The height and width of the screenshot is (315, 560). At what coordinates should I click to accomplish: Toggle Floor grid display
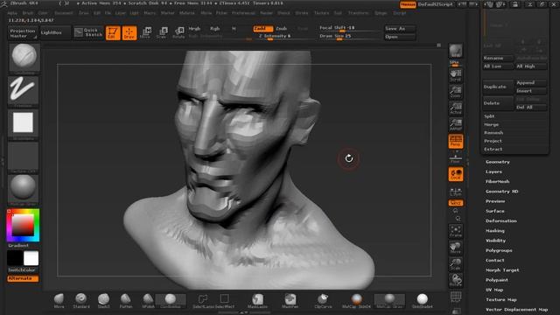click(x=456, y=157)
